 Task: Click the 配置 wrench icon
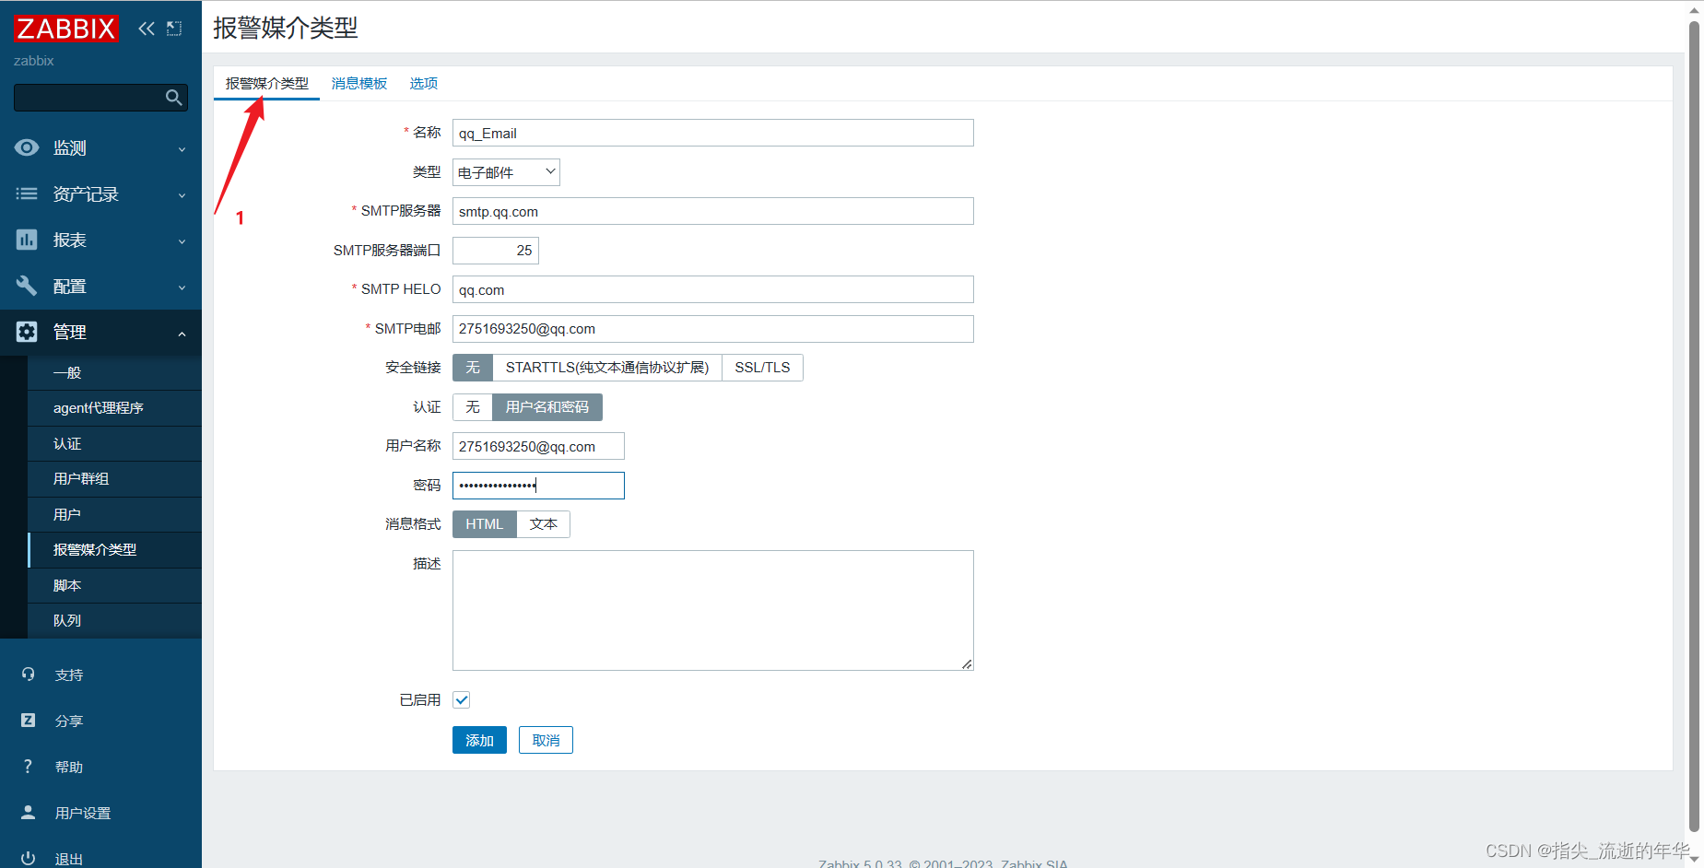(27, 286)
